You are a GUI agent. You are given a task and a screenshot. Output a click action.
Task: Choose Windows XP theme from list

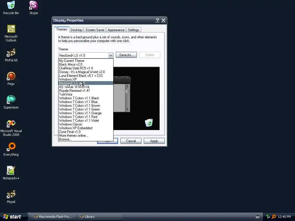pos(86,79)
